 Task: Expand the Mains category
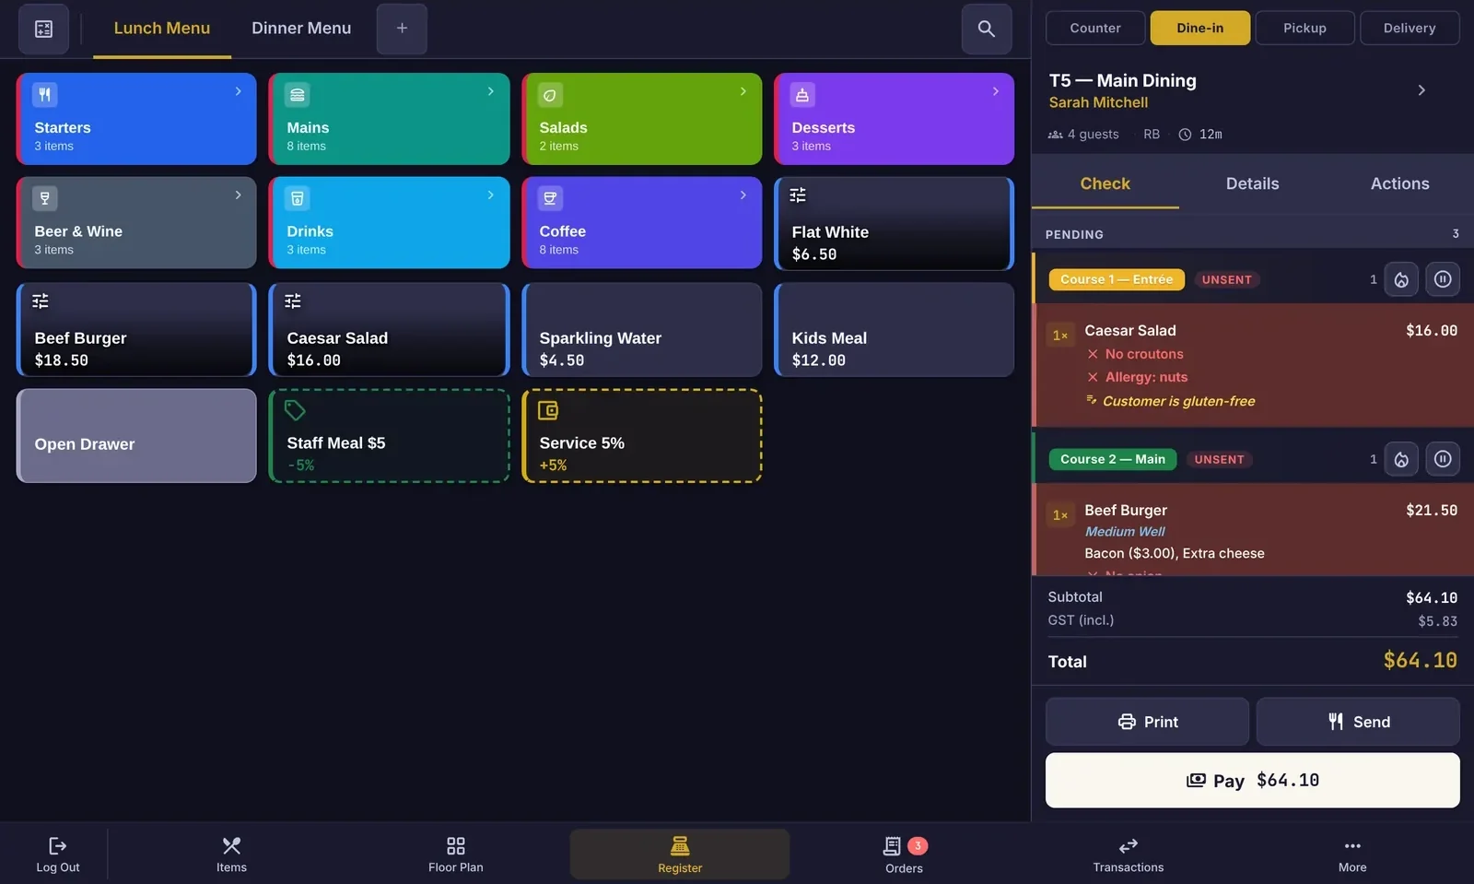389,119
